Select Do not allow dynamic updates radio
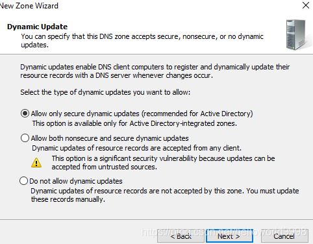 click(23, 181)
